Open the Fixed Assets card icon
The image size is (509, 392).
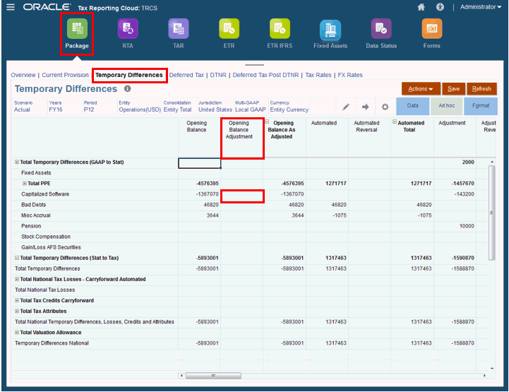pyautogui.click(x=330, y=29)
